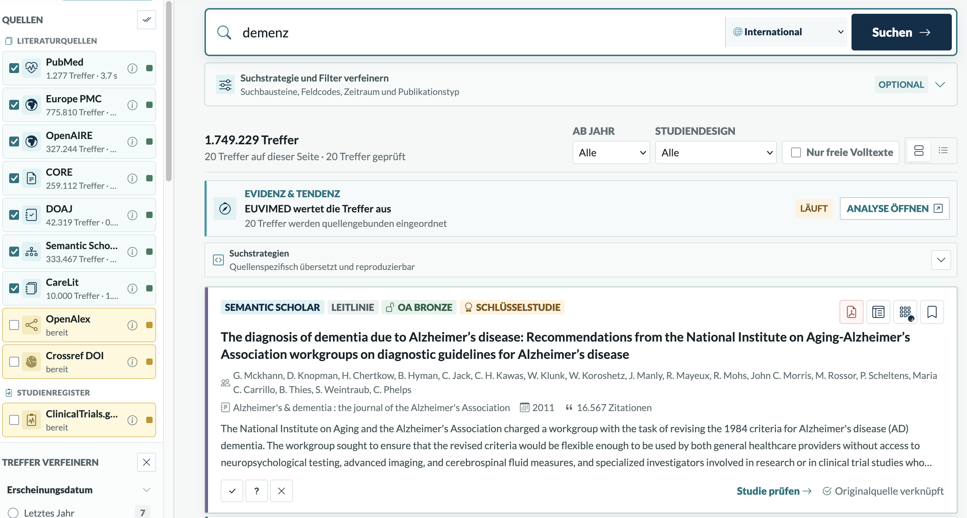Open the PDF of the Alzheimer's guideline
This screenshot has width=967, height=518.
coord(852,312)
